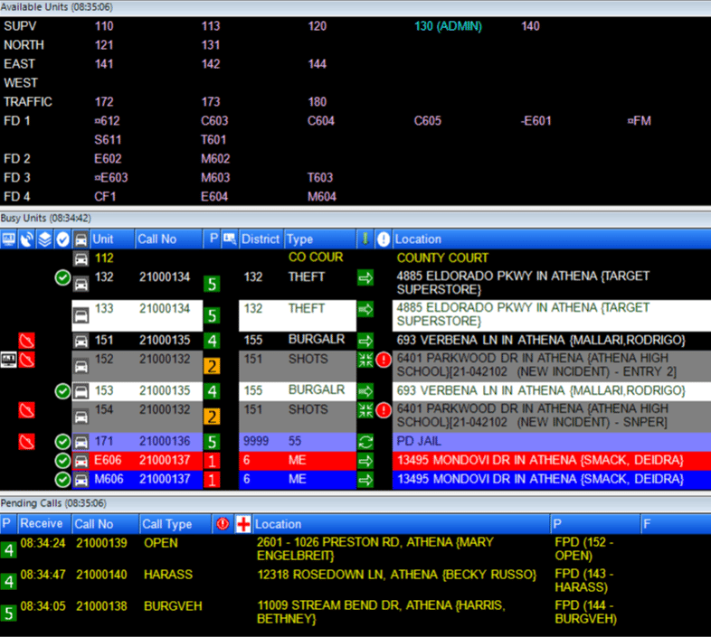The height and width of the screenshot is (637, 711).
Task: Click the green checkmark next to unit 132
Action: pos(62,277)
